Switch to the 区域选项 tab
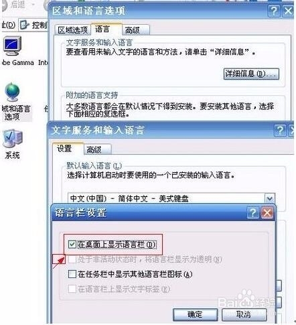Viewport: 296px width, 325px height. 73,29
